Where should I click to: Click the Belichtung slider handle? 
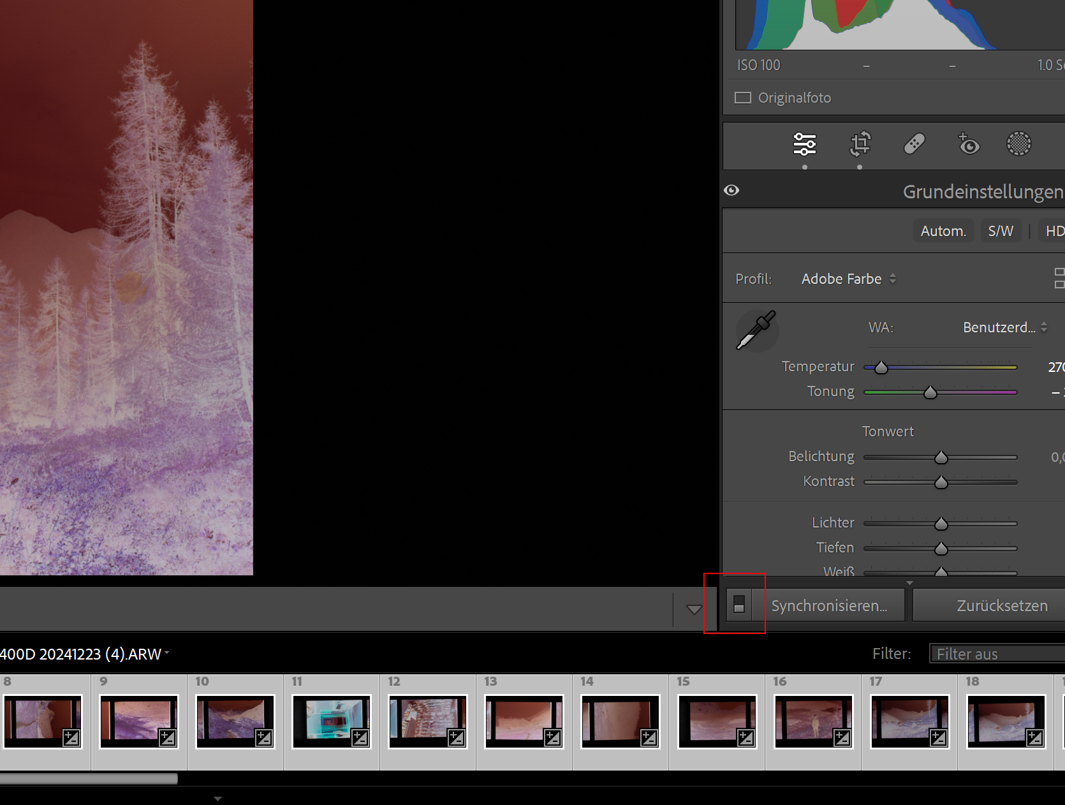tap(941, 457)
